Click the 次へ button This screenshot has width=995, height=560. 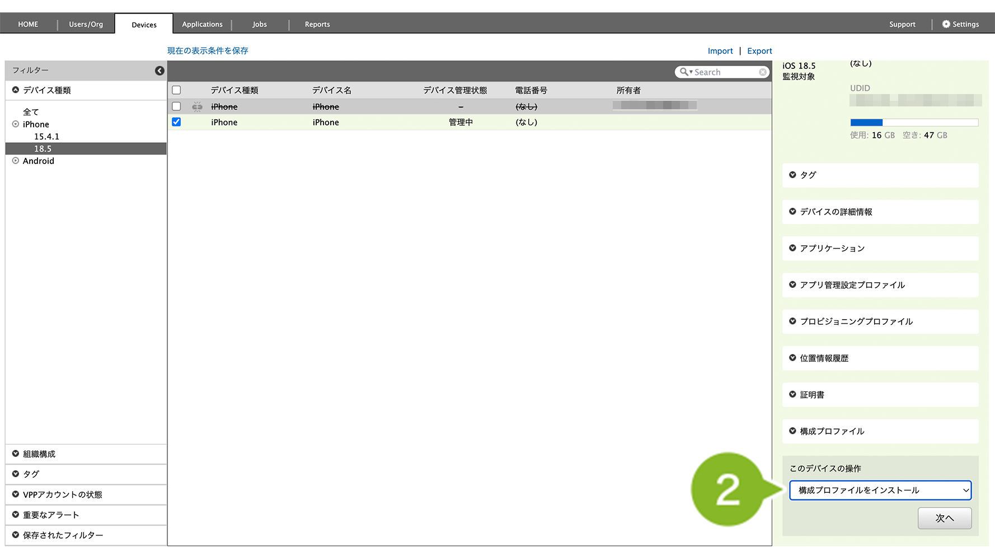point(944,518)
